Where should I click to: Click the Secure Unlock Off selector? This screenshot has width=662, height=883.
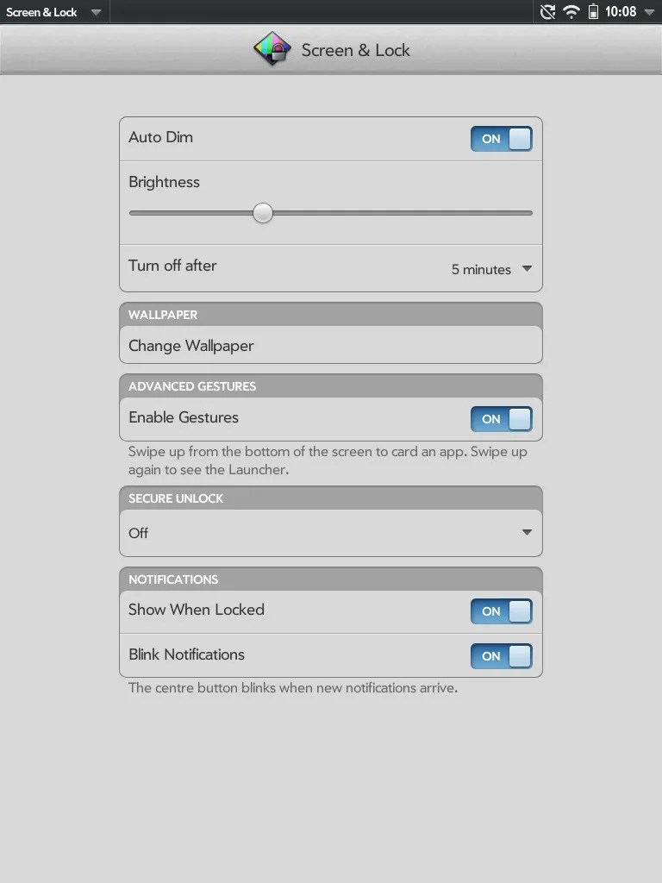[x=330, y=533]
